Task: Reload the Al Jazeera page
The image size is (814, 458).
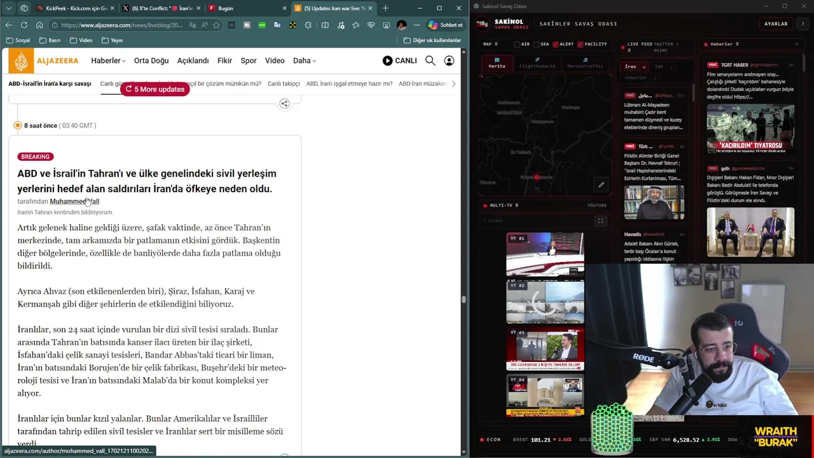Action: [24, 25]
